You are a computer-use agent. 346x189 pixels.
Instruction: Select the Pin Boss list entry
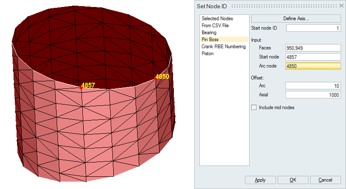coord(210,40)
